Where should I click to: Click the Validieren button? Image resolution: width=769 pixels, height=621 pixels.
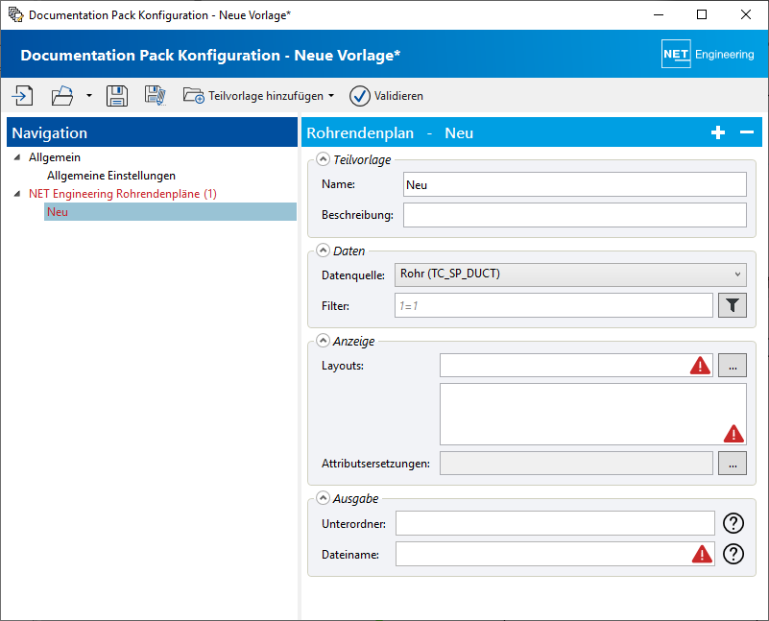tap(387, 96)
